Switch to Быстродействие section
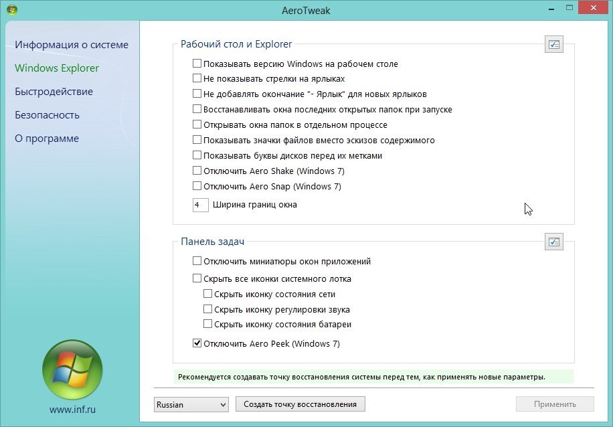Screen dimensions: 613x427 click(x=54, y=92)
